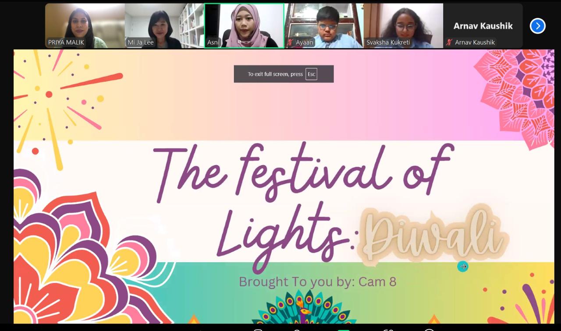Show more participants with blue arrow

pyautogui.click(x=537, y=26)
